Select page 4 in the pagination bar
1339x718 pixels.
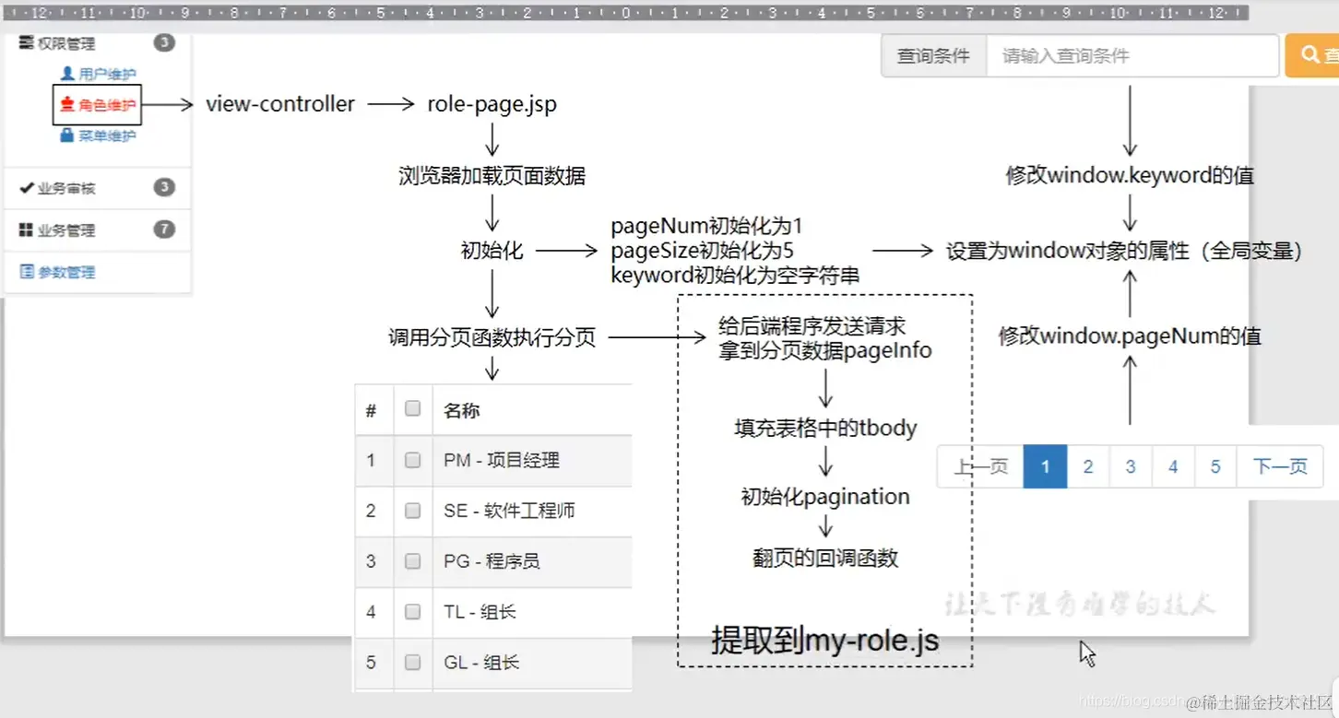(x=1173, y=466)
